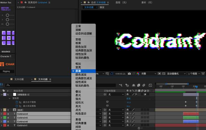Open the Graph Editor icon
This screenshot has height=130, width=206.
click(x=150, y=85)
